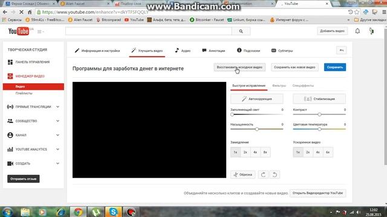Click the Насыщенность slider handle
Screen dimensions: 387x217
coord(257,129)
